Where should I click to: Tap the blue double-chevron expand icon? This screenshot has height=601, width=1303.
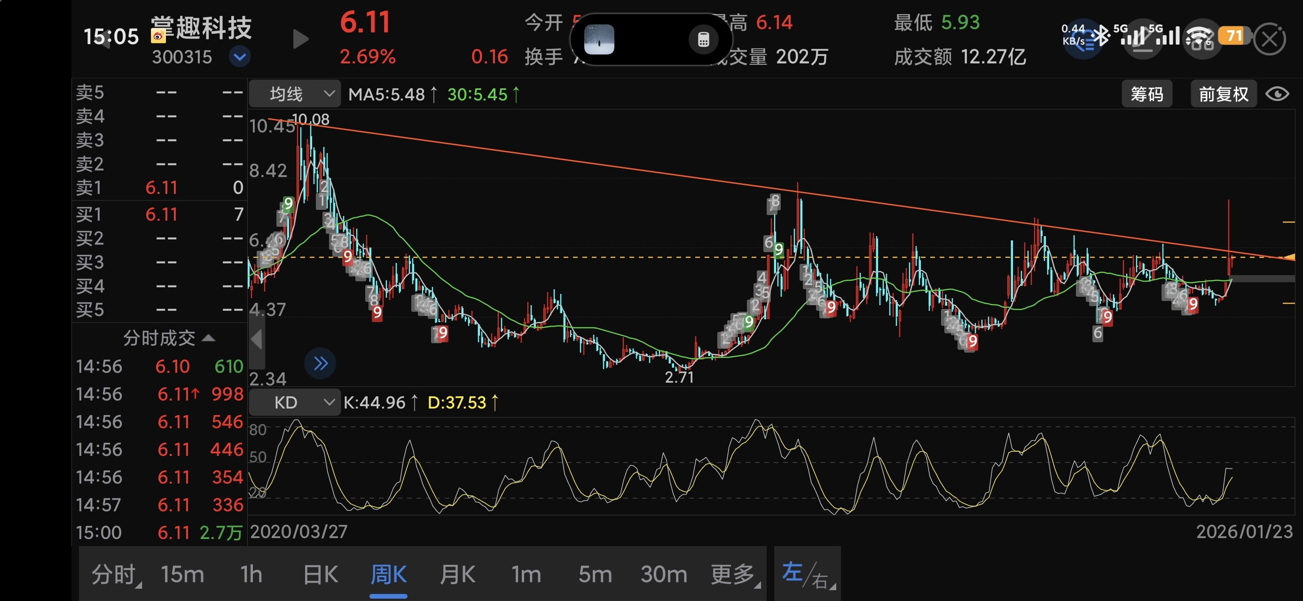click(x=320, y=363)
